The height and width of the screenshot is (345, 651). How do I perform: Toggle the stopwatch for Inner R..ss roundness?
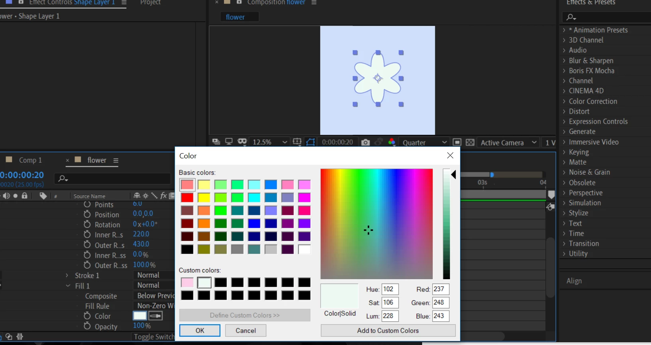click(x=87, y=255)
